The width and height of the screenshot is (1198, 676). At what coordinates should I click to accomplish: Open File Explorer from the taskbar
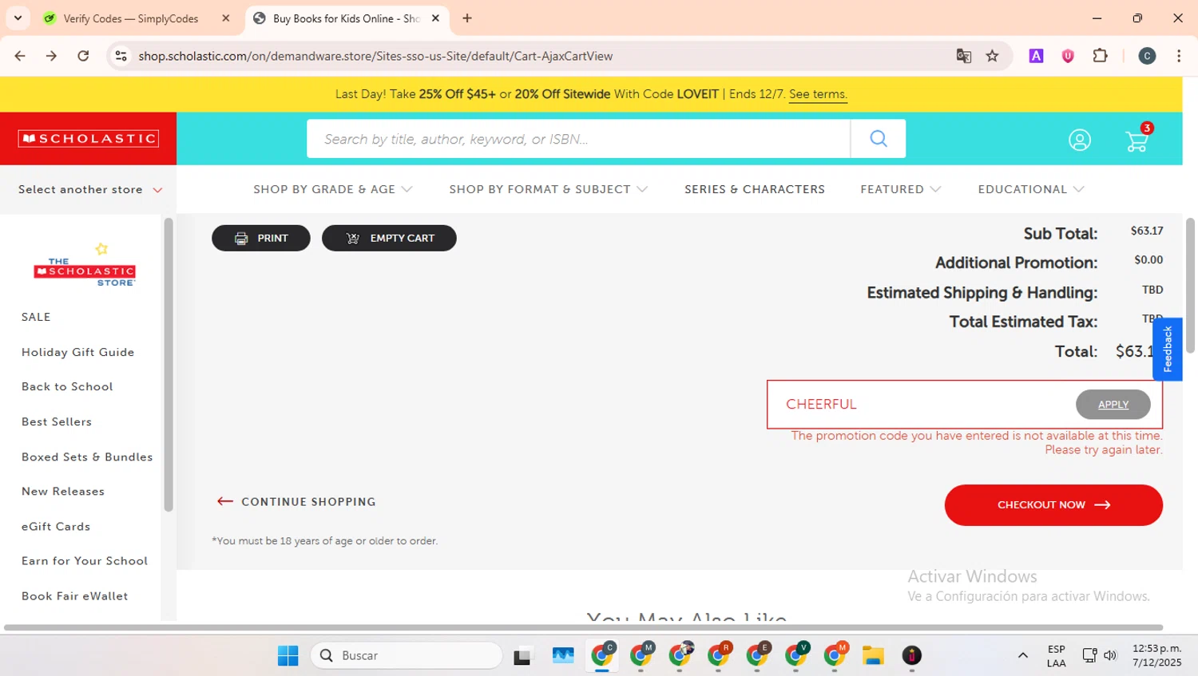[x=873, y=655]
